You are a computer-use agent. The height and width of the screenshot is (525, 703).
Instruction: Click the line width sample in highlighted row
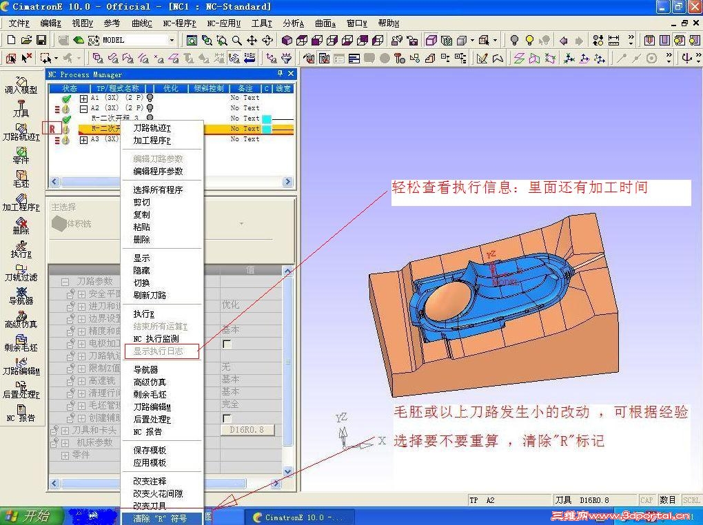coord(283,129)
